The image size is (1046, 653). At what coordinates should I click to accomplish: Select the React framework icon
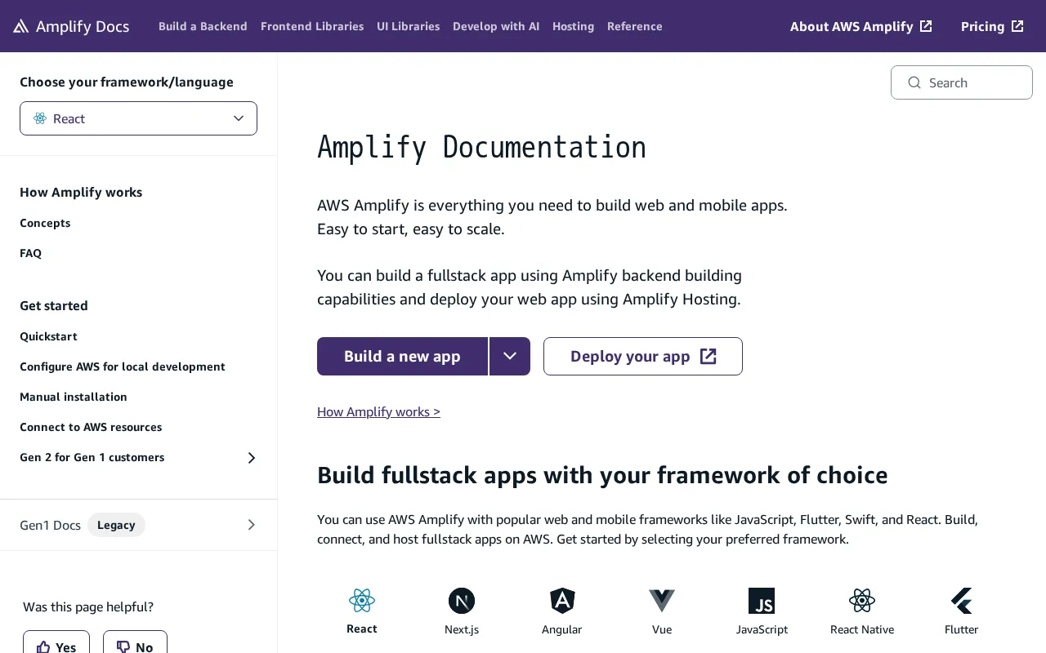(362, 601)
